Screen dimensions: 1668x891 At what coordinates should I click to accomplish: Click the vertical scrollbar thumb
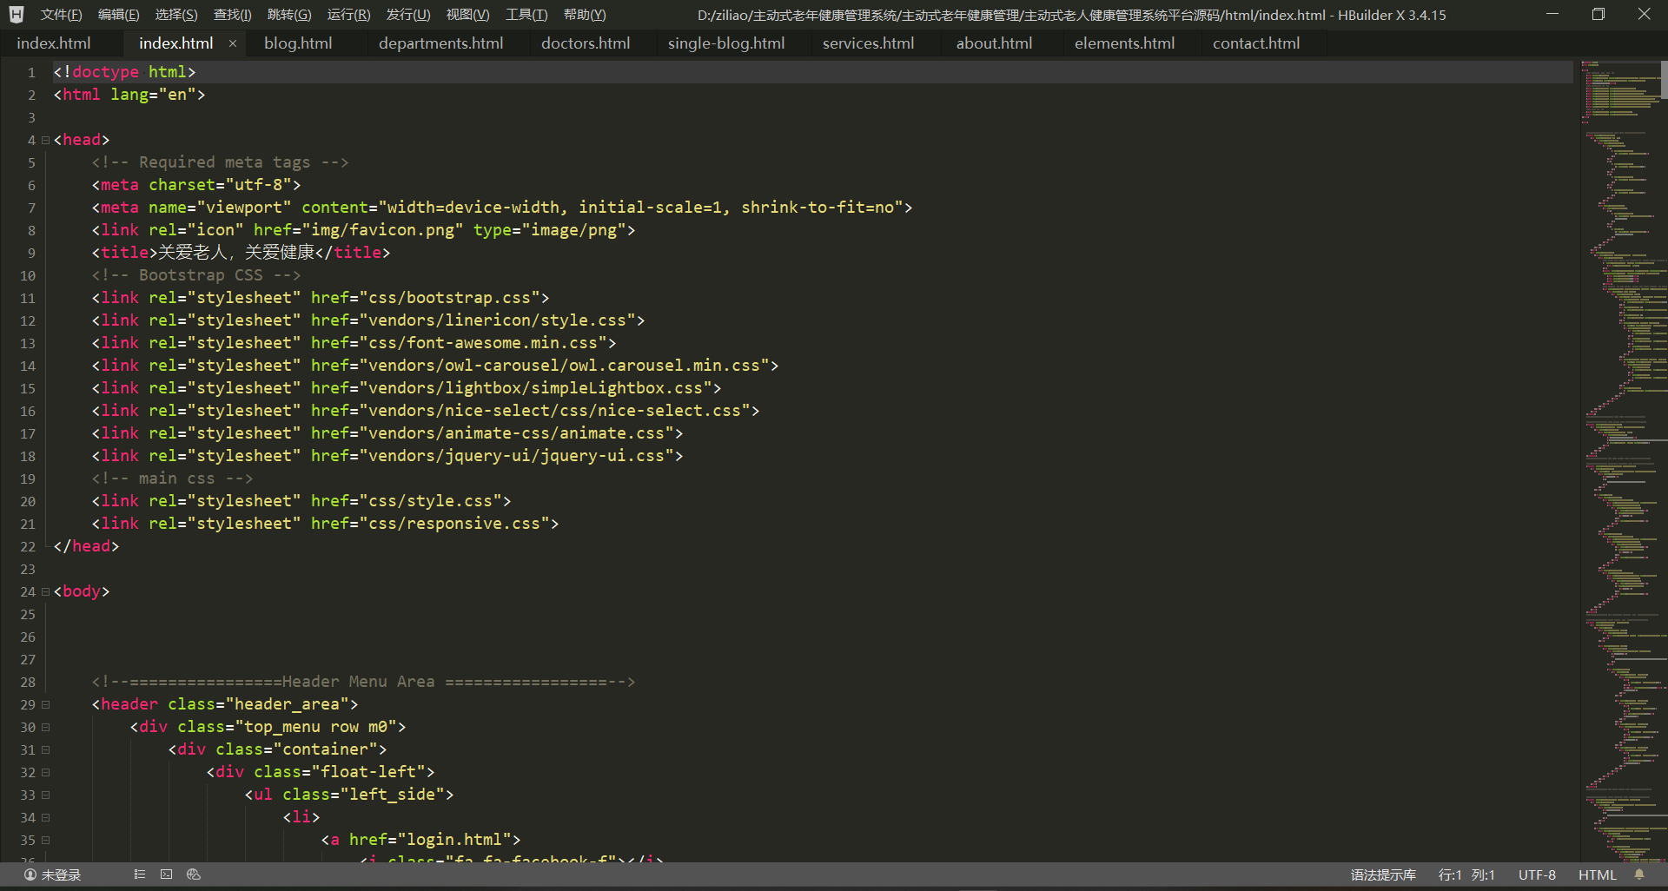click(1664, 80)
